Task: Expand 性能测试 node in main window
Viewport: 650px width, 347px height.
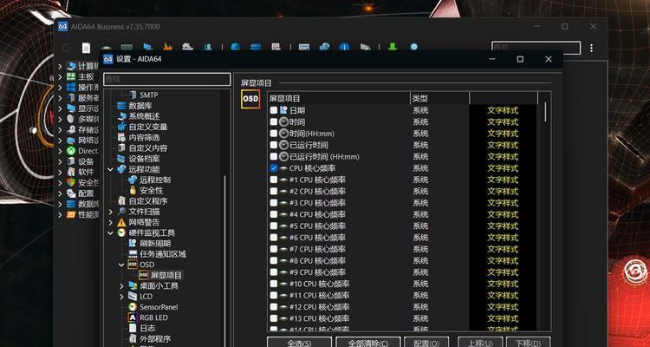Action: point(60,214)
